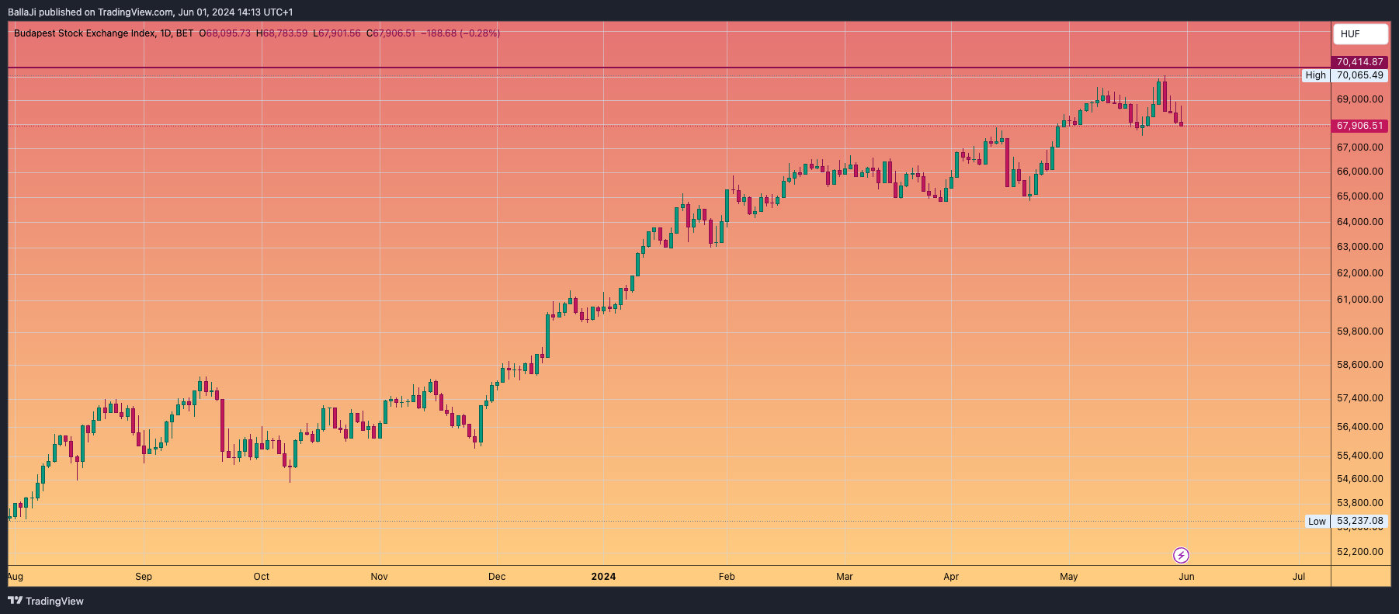Click the May label on time axis

click(x=1069, y=577)
